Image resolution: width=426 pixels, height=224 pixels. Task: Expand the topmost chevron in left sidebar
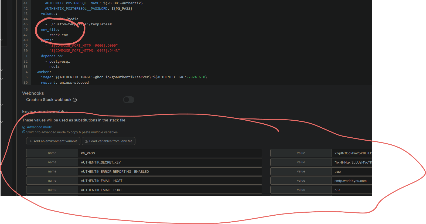point(2,40)
